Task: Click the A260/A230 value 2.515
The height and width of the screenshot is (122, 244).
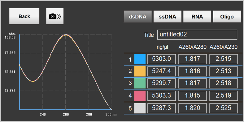Action: click(224, 59)
